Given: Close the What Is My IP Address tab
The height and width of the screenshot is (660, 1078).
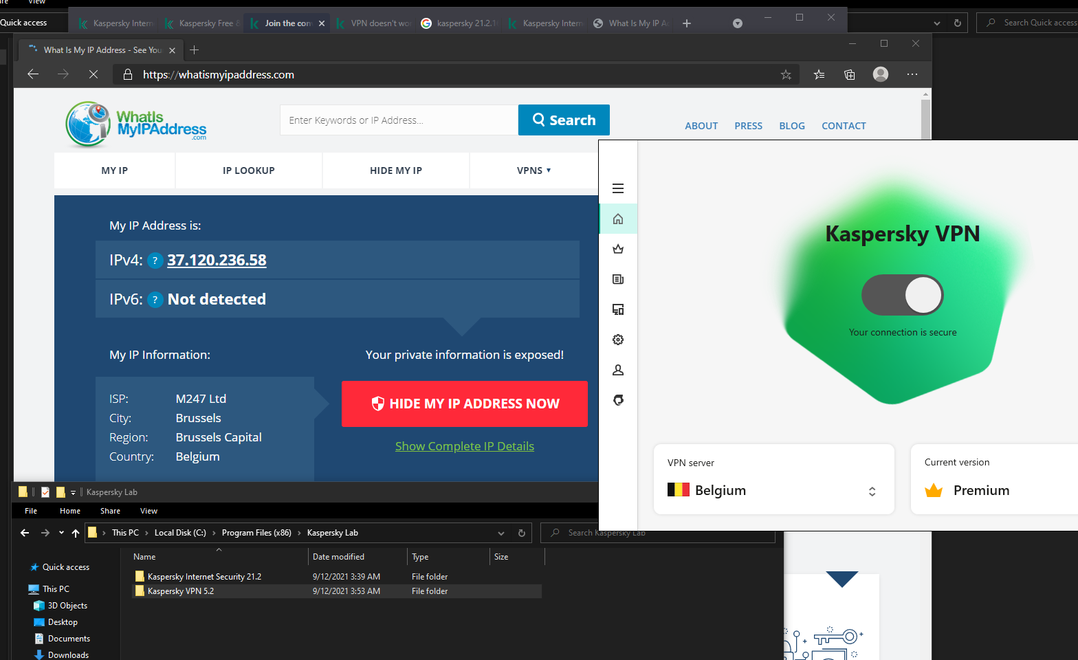Looking at the screenshot, I should pos(172,50).
